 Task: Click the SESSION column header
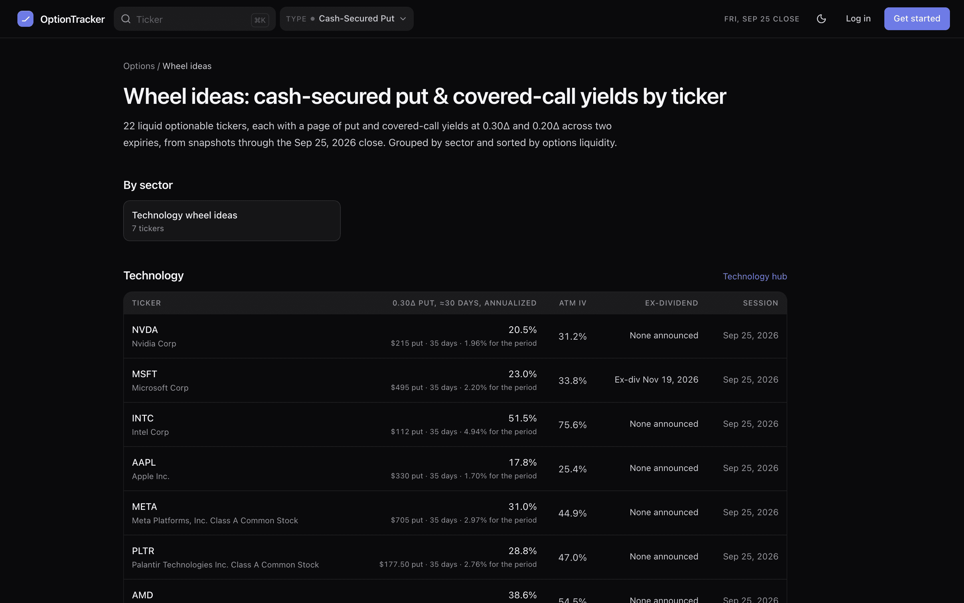(x=760, y=303)
